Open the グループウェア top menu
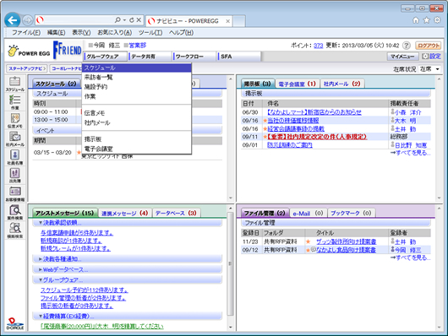The width and height of the screenshot is (448, 336). tap(106, 57)
